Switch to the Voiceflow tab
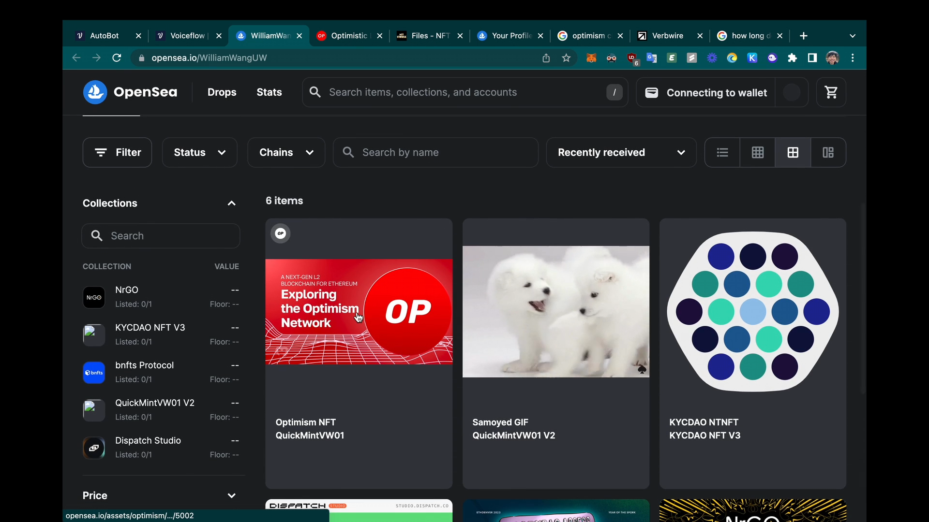Image resolution: width=929 pixels, height=522 pixels. click(188, 36)
